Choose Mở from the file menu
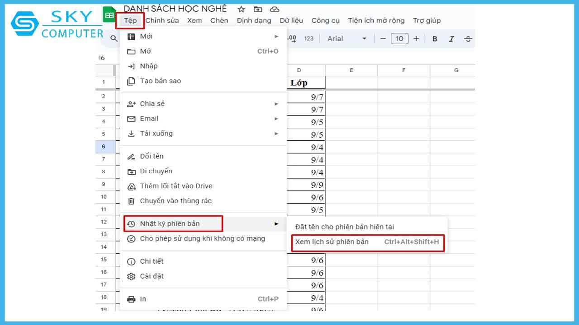The image size is (579, 325). (x=204, y=51)
